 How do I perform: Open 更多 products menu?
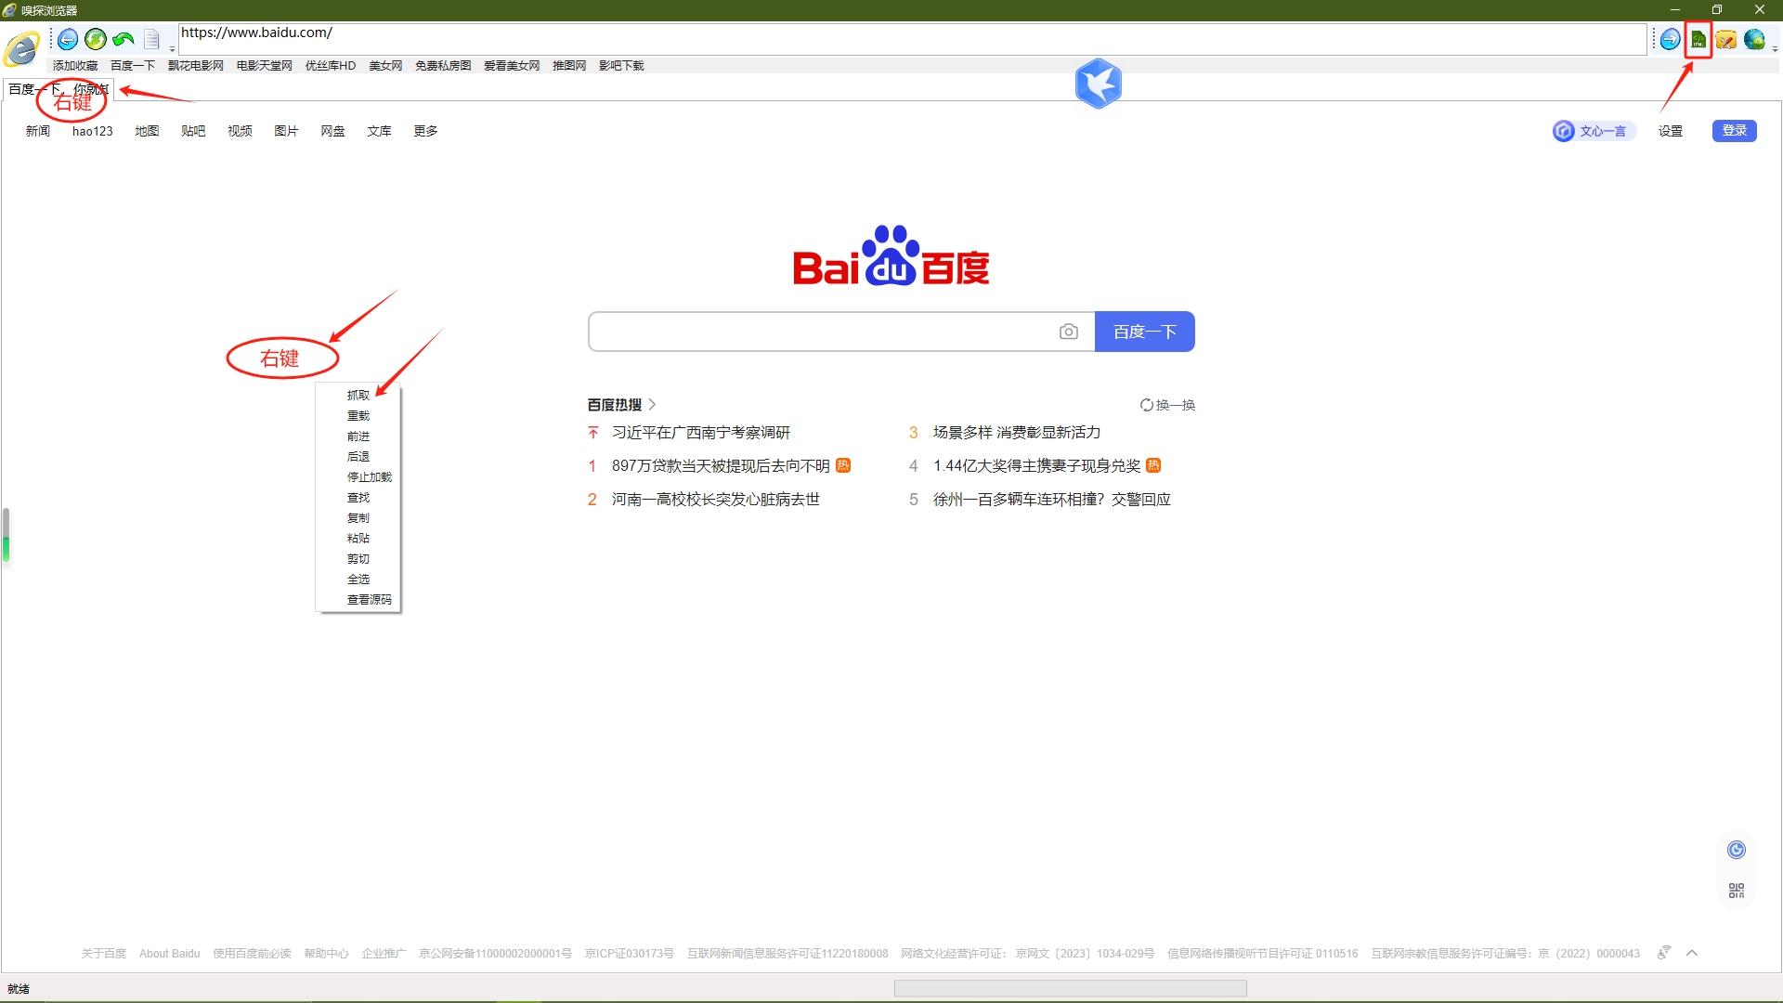[425, 131]
